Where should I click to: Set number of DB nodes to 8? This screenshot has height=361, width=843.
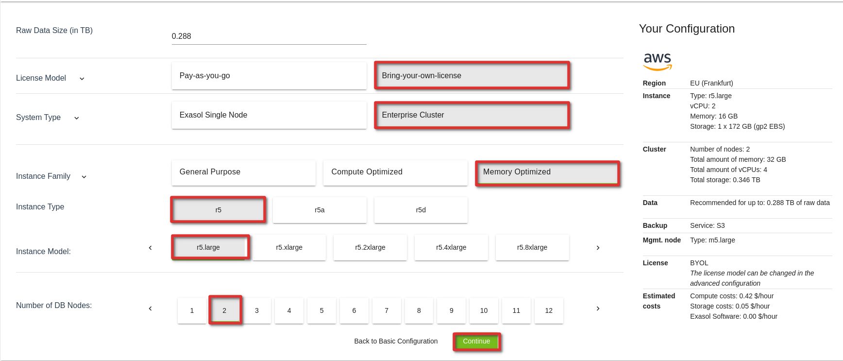(419, 310)
